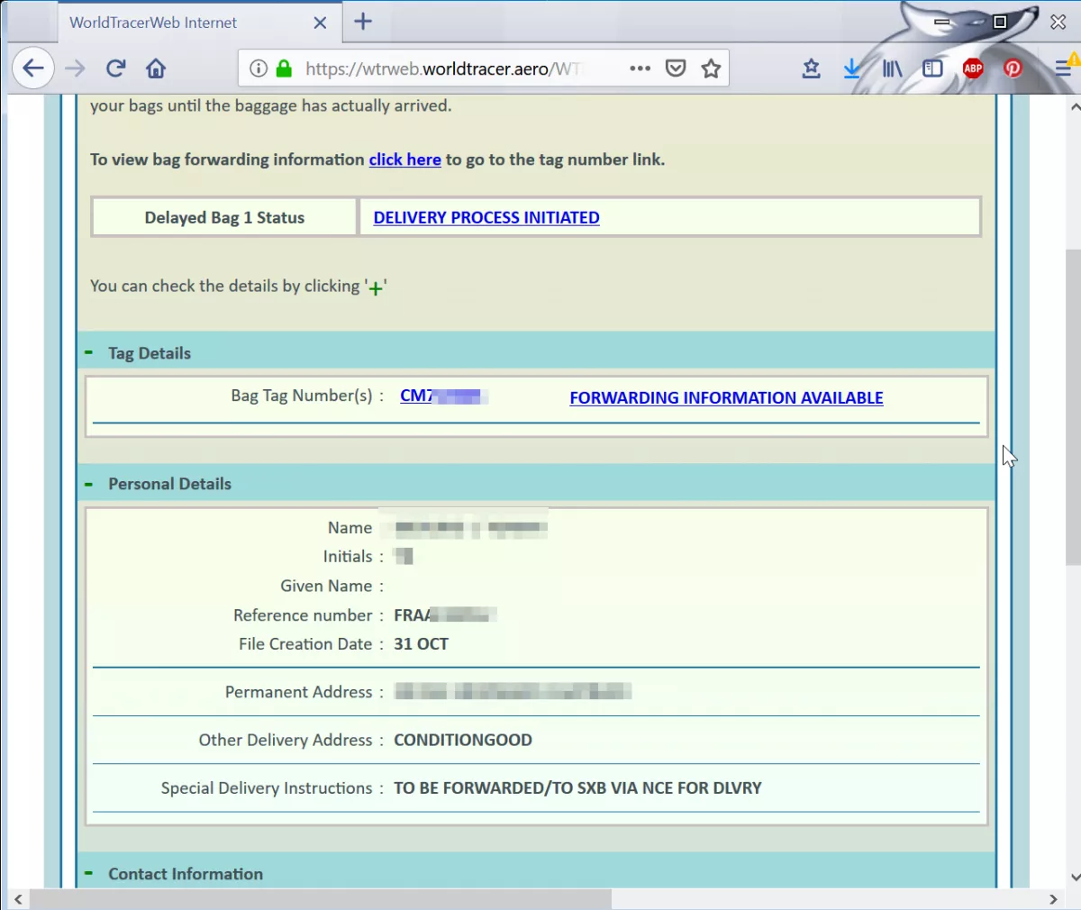
Task: Open page actions three-dots menu
Action: (640, 68)
